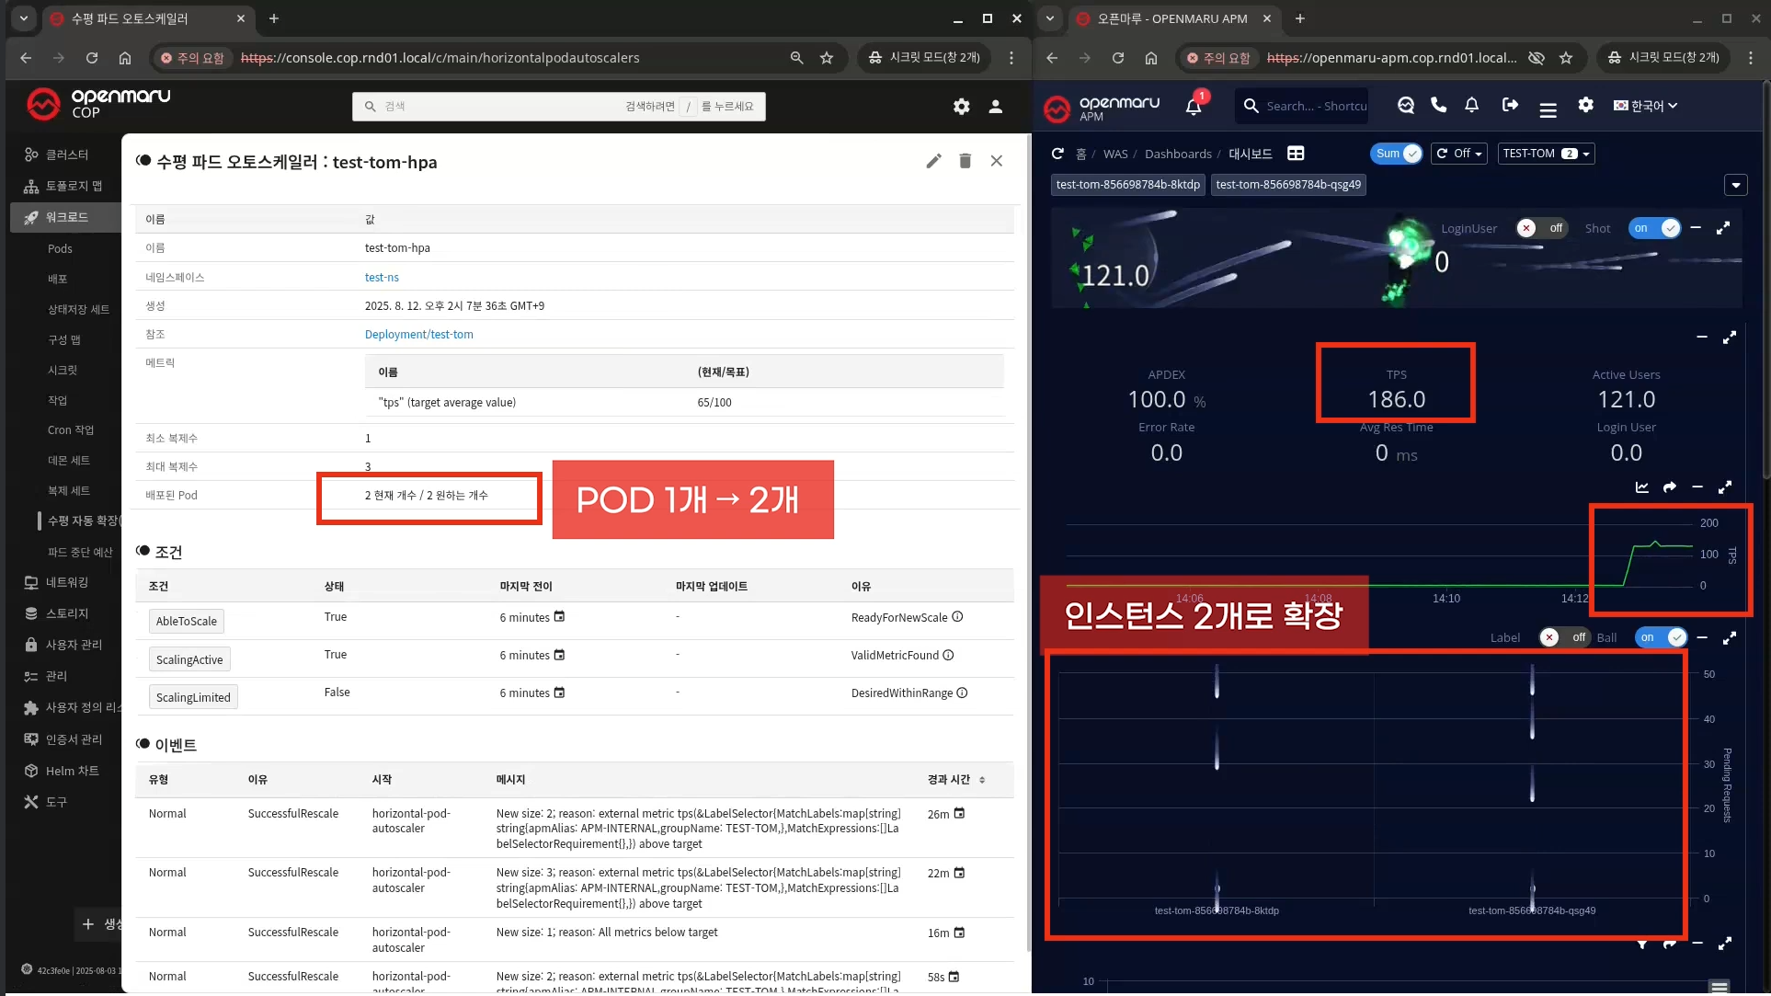Click the phone icon in APM toolbar
The height and width of the screenshot is (996, 1771).
1438,105
